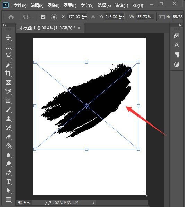Select the Move tool
The image size is (185, 207).
[8, 37]
